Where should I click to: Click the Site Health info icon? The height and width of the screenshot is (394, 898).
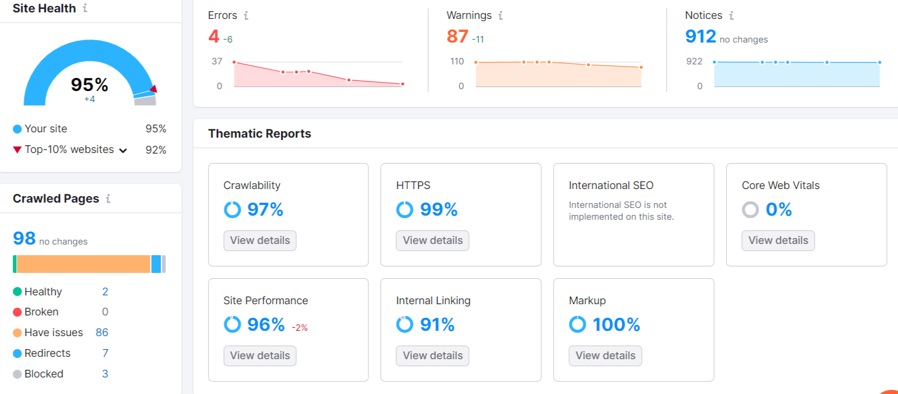point(85,9)
